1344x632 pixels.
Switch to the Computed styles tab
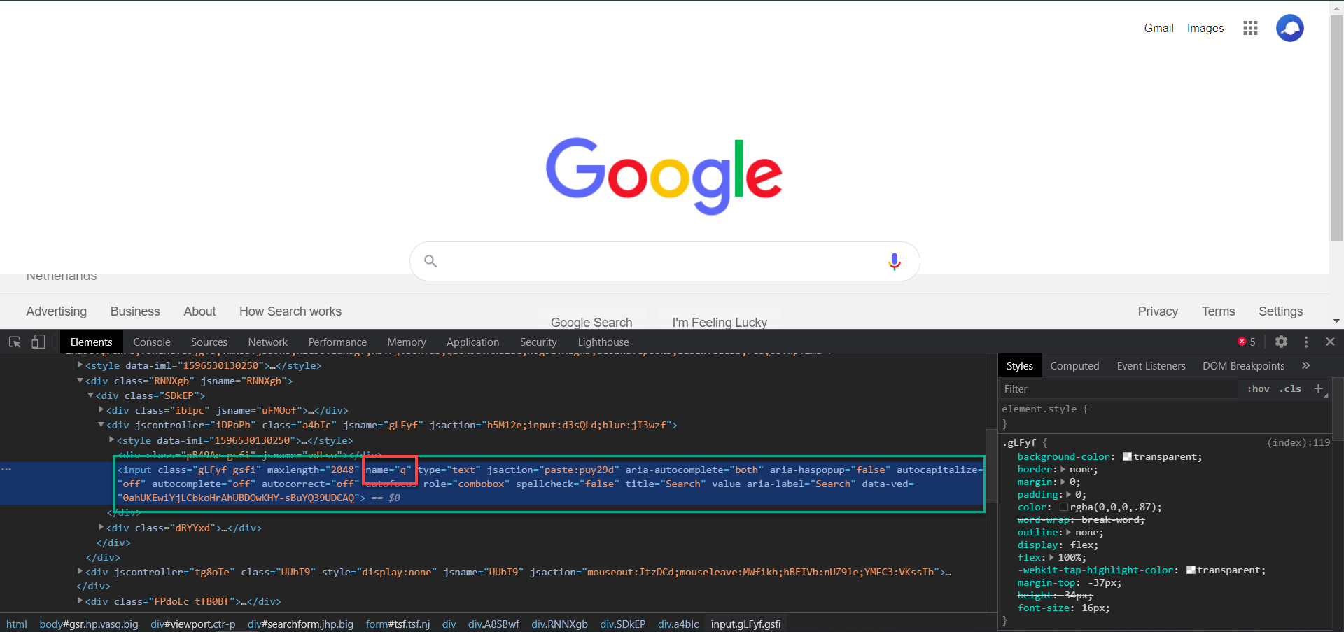tap(1074, 365)
